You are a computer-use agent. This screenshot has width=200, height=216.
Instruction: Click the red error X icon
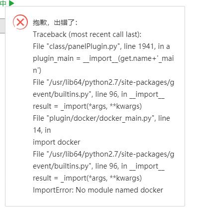pyautogui.click(x=20, y=22)
